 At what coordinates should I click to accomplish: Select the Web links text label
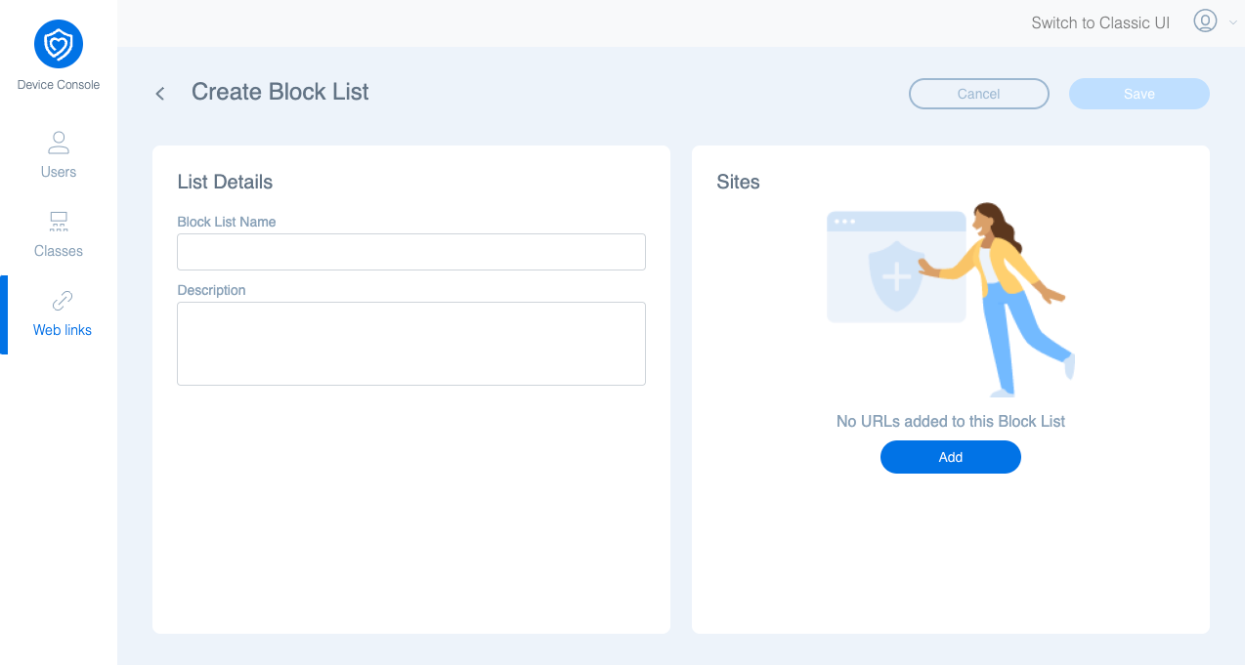coord(63,330)
